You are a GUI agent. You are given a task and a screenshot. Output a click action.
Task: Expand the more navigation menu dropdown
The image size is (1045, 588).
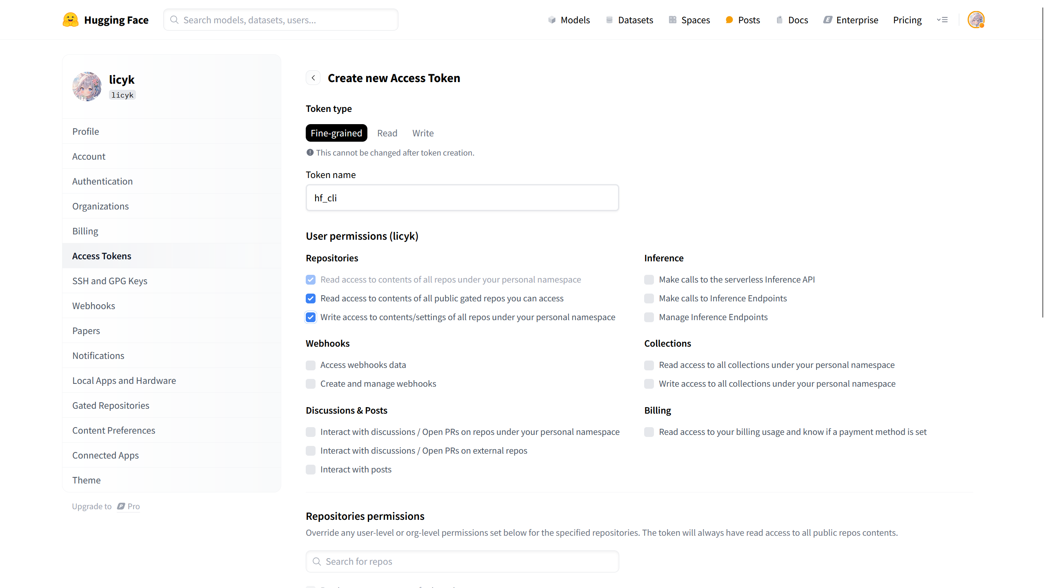(942, 20)
